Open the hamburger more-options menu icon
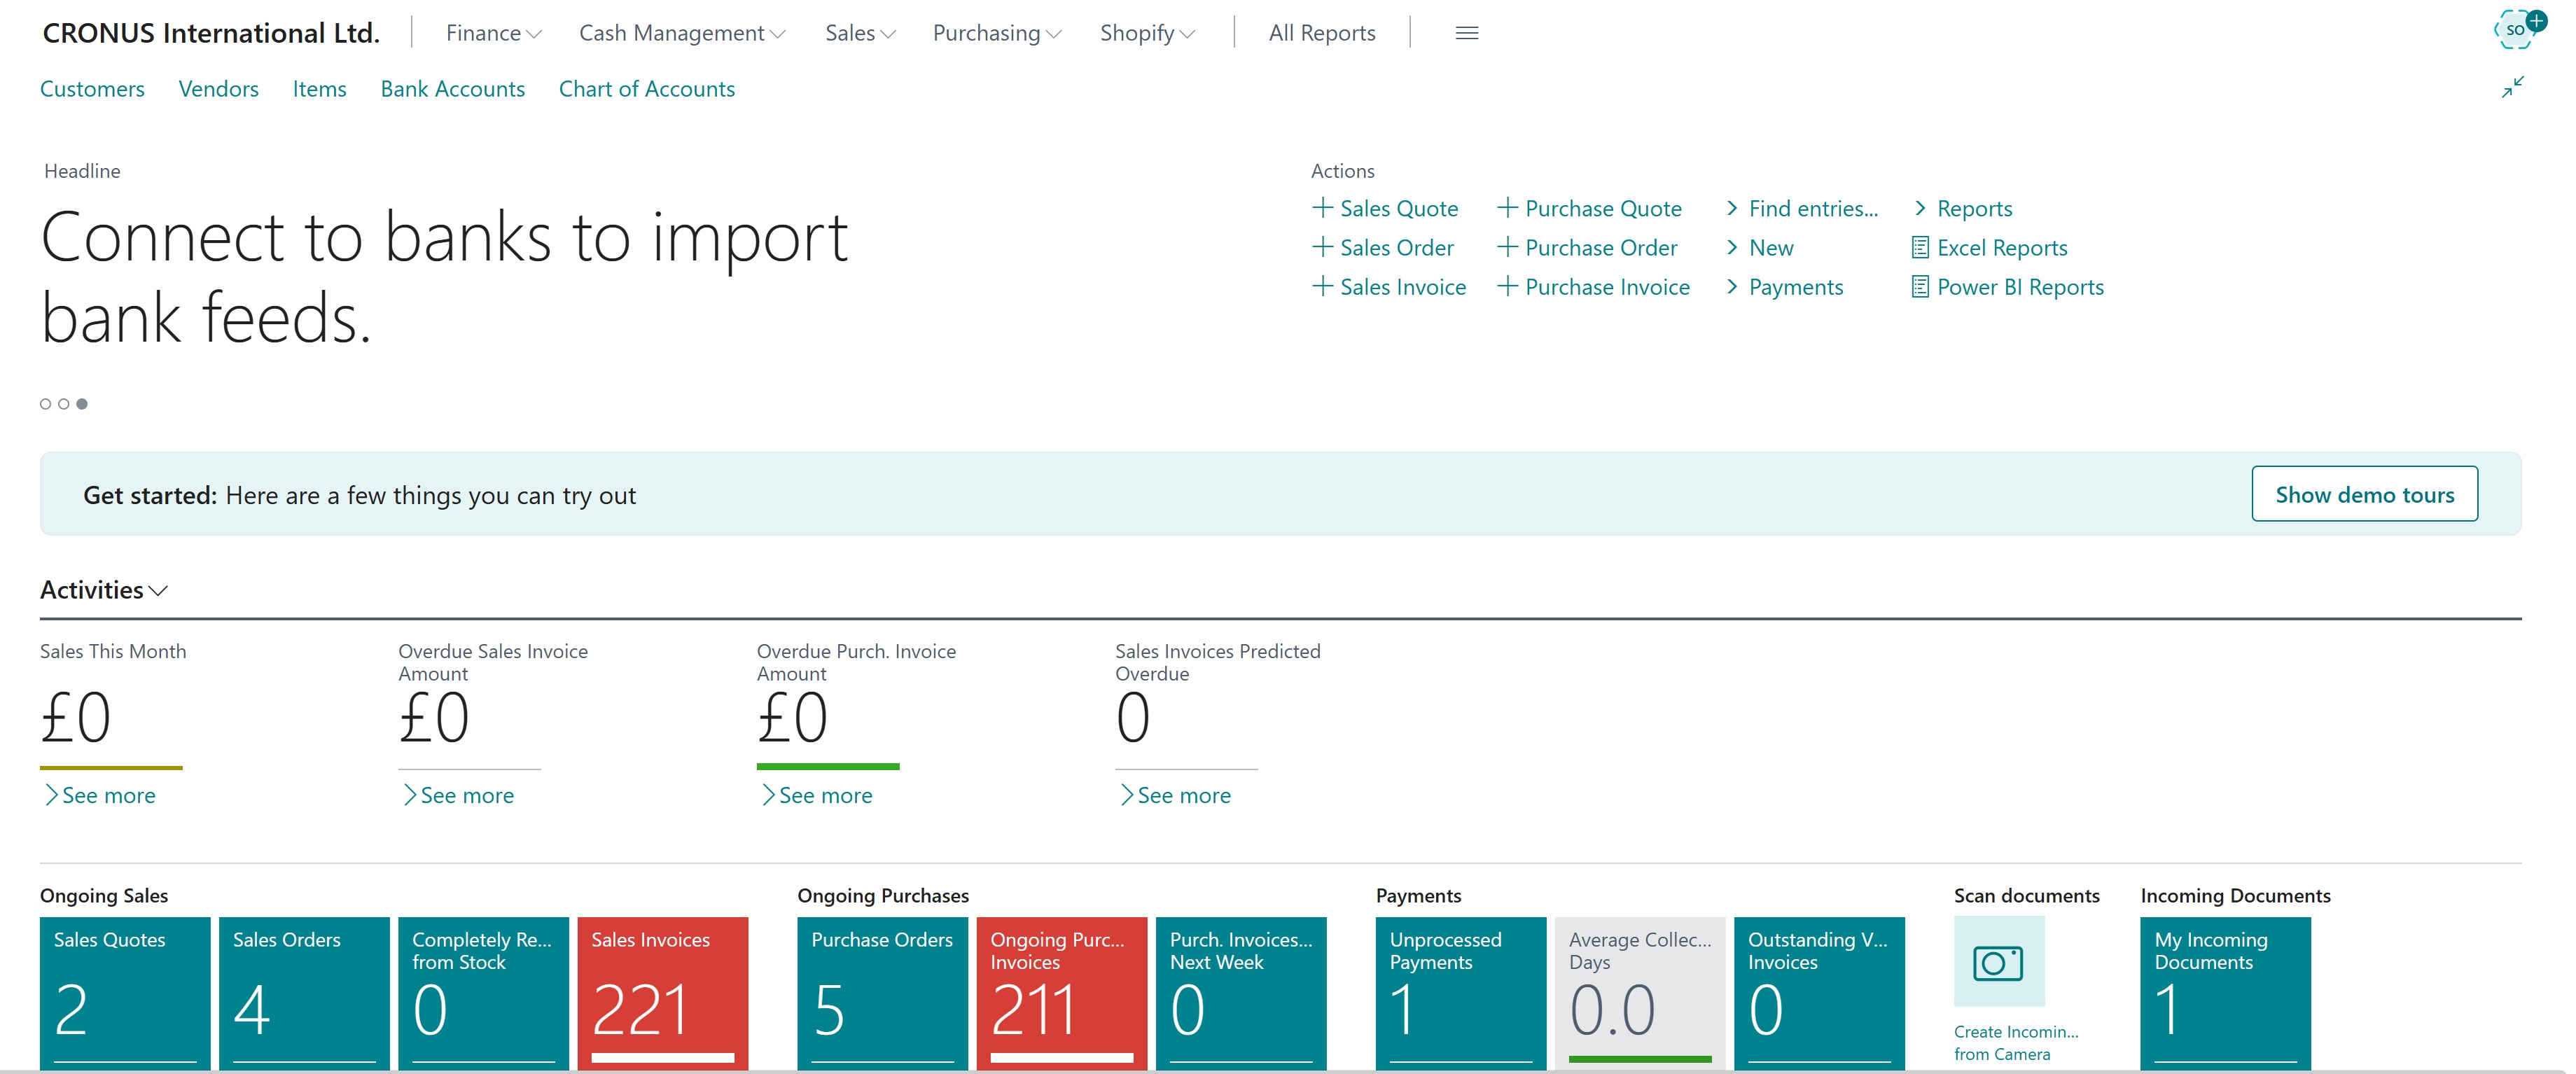The height and width of the screenshot is (1074, 2576). point(1466,33)
